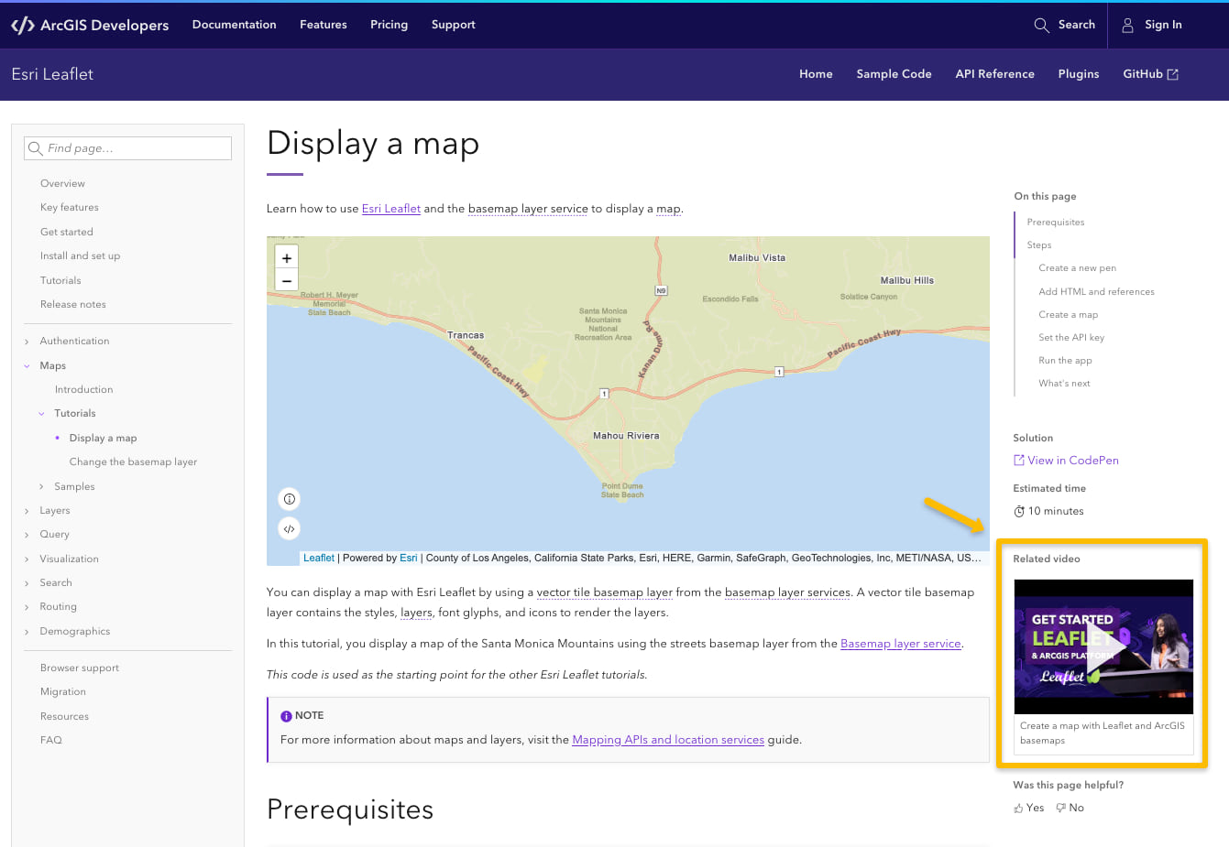Open Key features in the sidebar
Image resolution: width=1229 pixels, height=847 pixels.
pos(70,208)
